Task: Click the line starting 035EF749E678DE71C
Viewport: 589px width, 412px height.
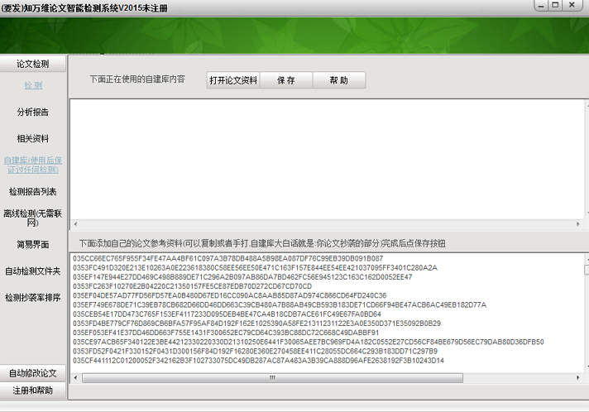Action: [280, 305]
